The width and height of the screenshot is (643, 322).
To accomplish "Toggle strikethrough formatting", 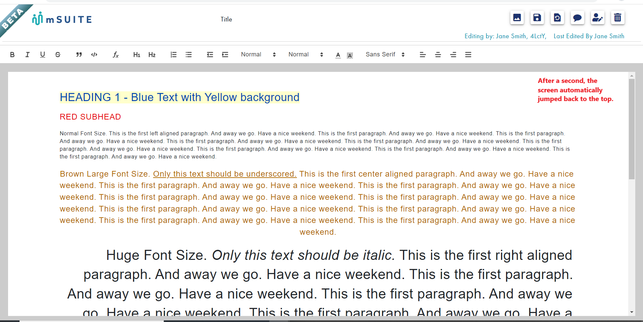I will point(57,54).
